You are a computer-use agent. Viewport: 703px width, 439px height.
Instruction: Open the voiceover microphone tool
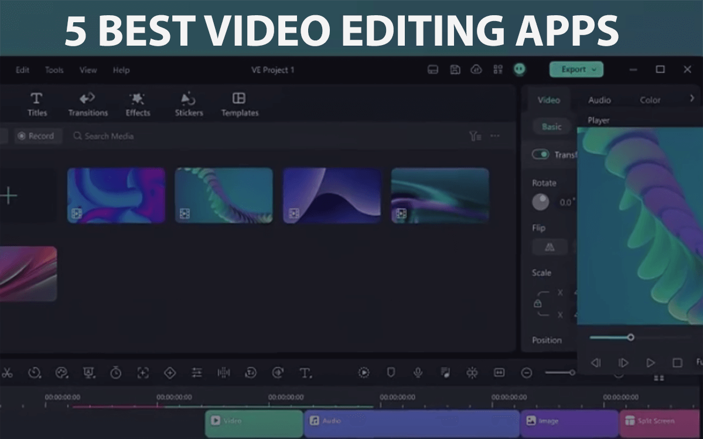pos(418,373)
